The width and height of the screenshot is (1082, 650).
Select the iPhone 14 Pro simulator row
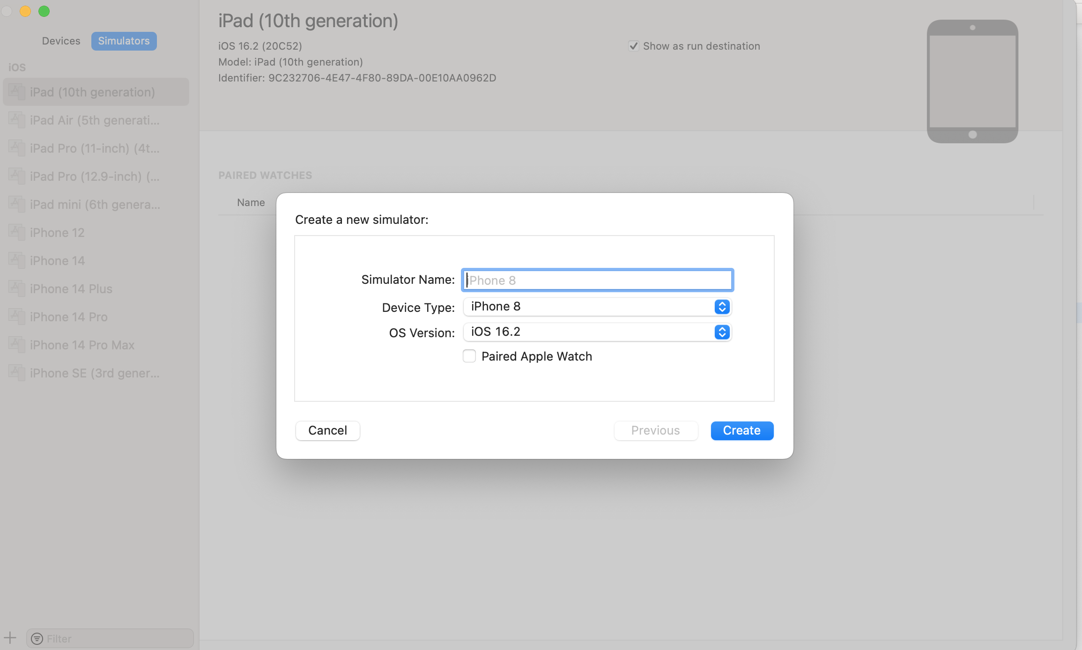96,317
